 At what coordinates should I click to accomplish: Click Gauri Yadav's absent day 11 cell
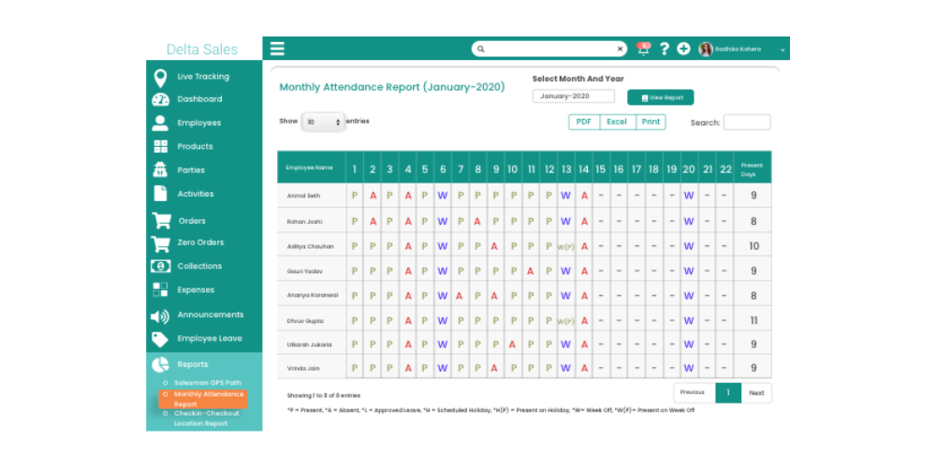point(531,271)
